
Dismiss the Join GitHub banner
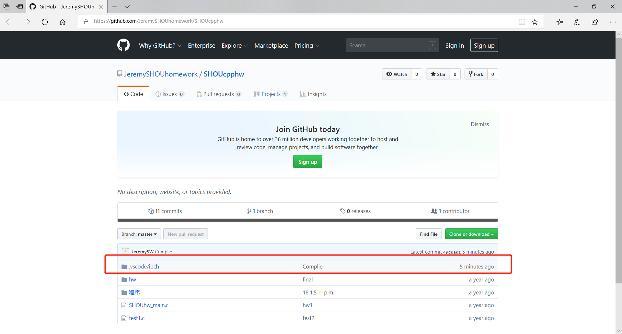(x=480, y=124)
